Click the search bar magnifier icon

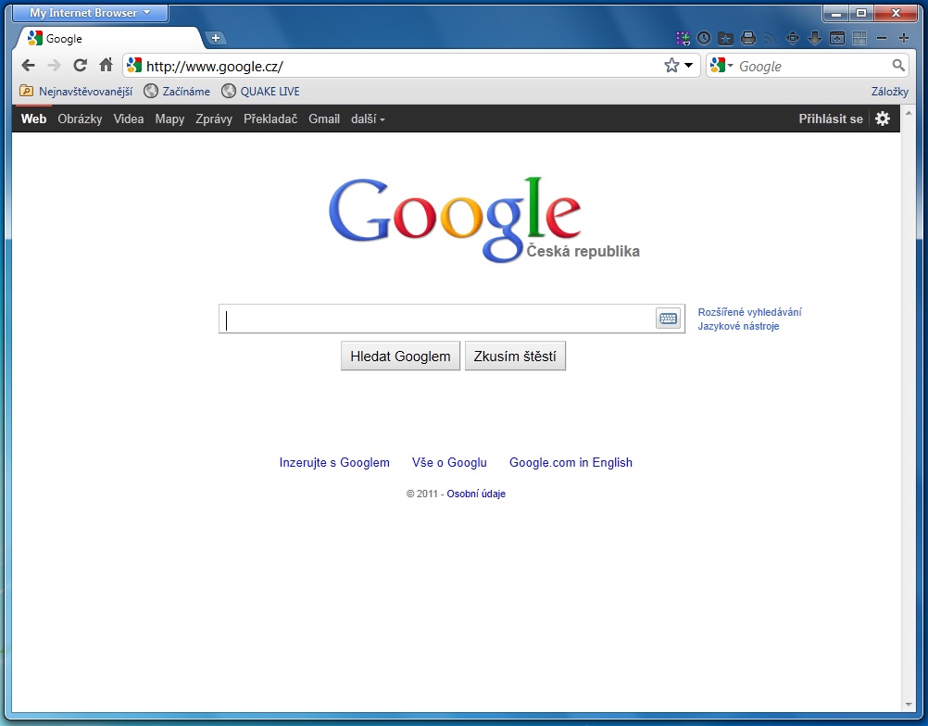click(898, 65)
